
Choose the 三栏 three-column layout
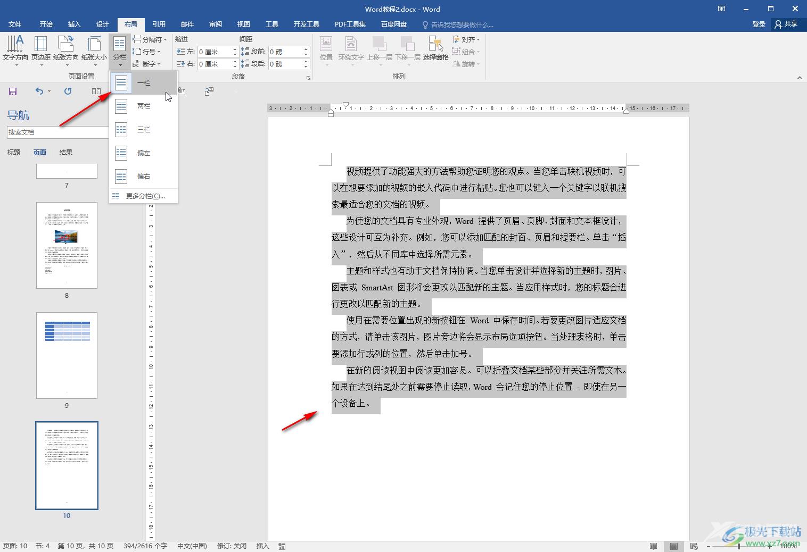[144, 130]
